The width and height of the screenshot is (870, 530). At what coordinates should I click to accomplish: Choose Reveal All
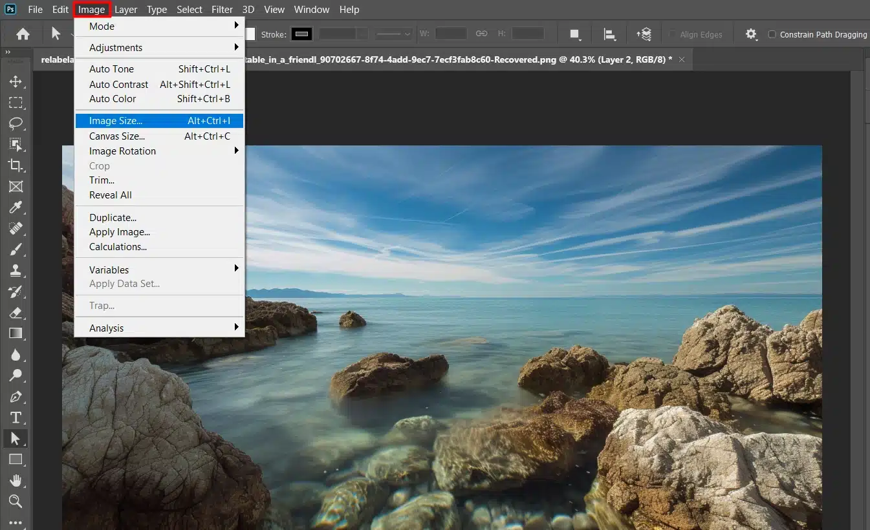159,195
